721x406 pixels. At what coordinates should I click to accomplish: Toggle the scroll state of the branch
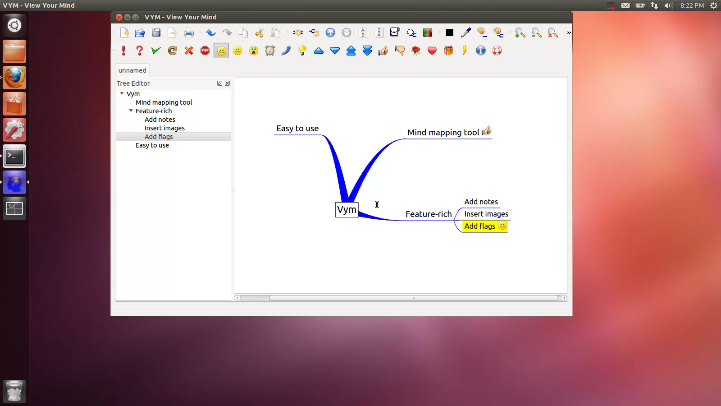[x=395, y=32]
